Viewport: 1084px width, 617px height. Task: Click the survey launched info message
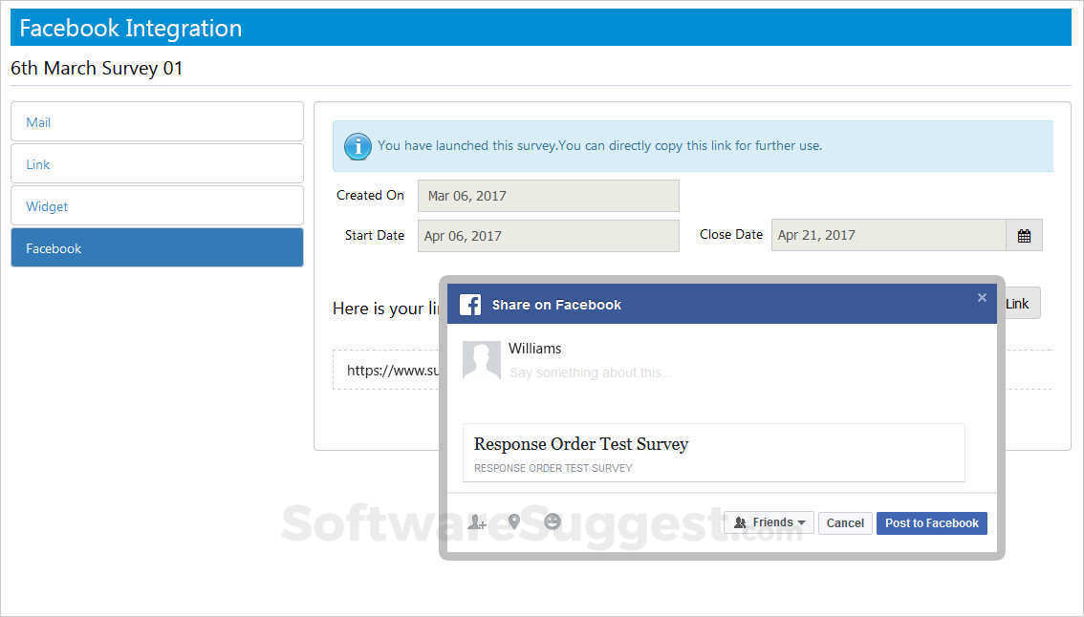coord(599,146)
